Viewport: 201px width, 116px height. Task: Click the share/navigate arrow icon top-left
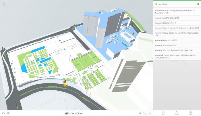click(x=4, y=4)
